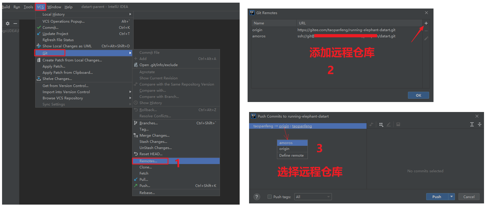Expand the Git submenu

click(x=84, y=53)
